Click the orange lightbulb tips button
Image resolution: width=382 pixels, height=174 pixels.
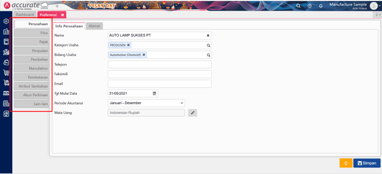[346, 163]
